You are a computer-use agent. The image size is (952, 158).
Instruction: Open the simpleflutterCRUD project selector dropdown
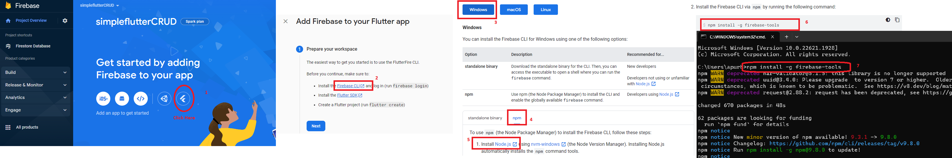tap(100, 6)
